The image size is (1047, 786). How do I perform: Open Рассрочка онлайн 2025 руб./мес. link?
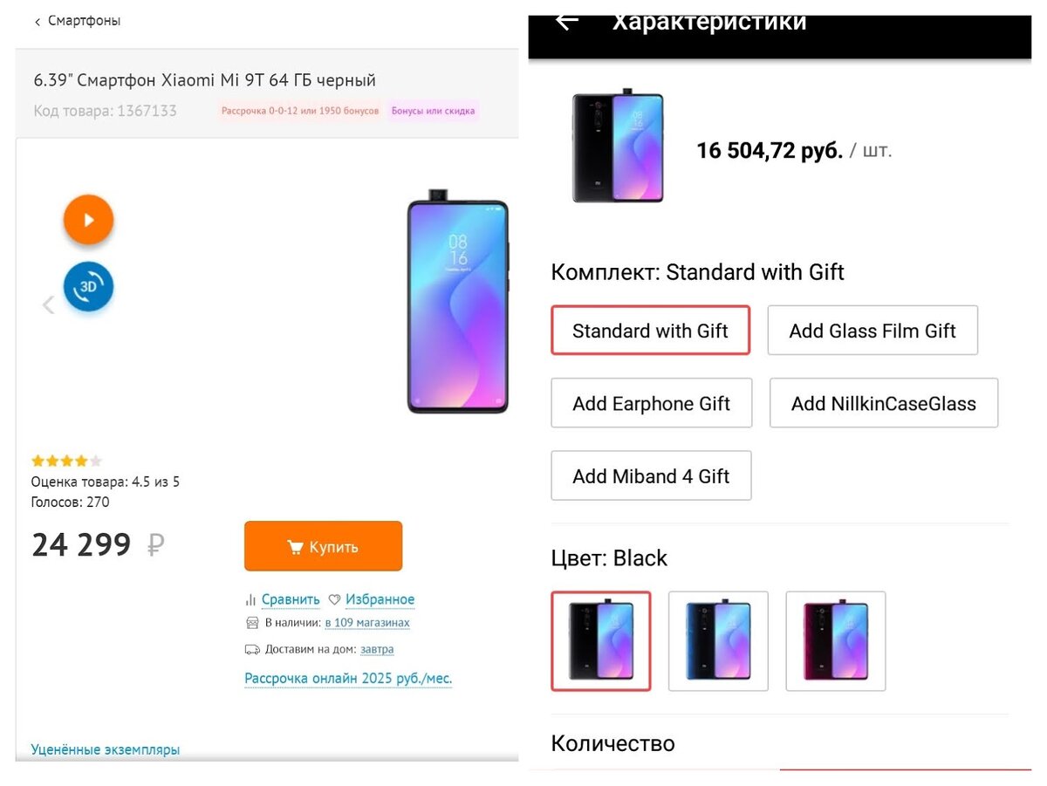pyautogui.click(x=347, y=678)
